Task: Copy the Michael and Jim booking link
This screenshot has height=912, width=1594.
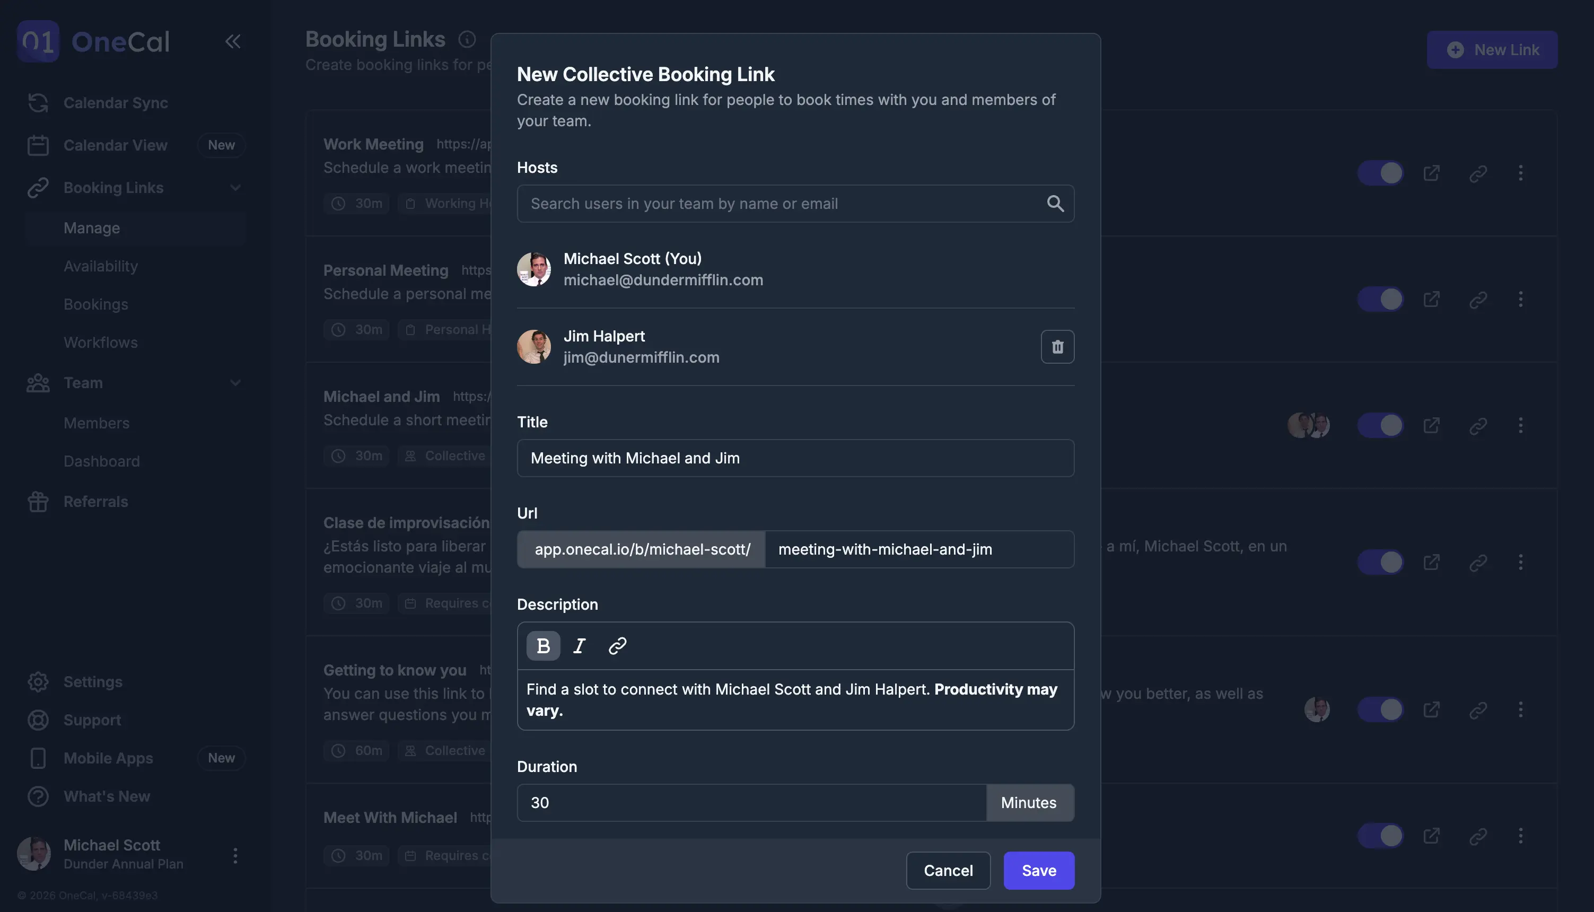Action: tap(1478, 426)
